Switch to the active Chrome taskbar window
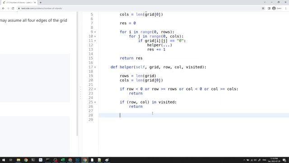This screenshot has height=163, width=289. click(x=85, y=160)
